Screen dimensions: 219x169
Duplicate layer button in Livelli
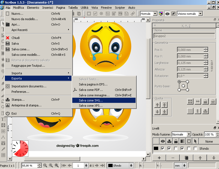187,158
